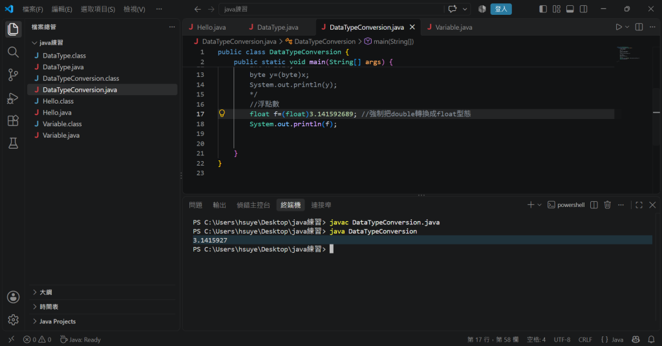This screenshot has height=346, width=662.
Task: Open the 編輯(E) menu
Action: point(61,9)
